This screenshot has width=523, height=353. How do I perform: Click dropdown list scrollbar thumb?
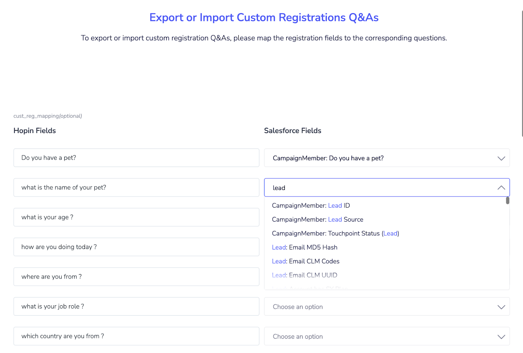508,200
